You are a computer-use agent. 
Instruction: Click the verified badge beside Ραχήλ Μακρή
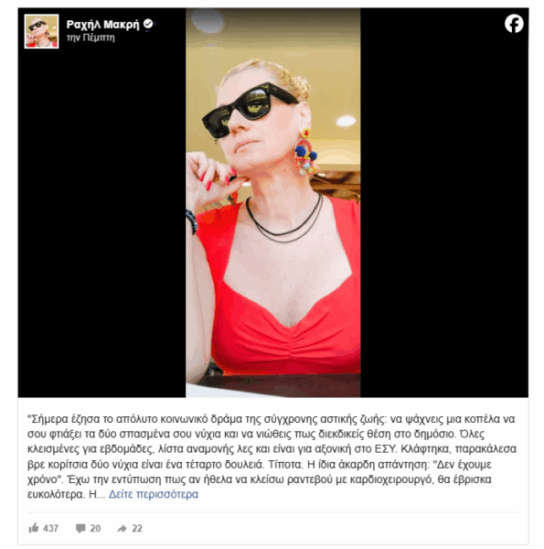point(148,24)
